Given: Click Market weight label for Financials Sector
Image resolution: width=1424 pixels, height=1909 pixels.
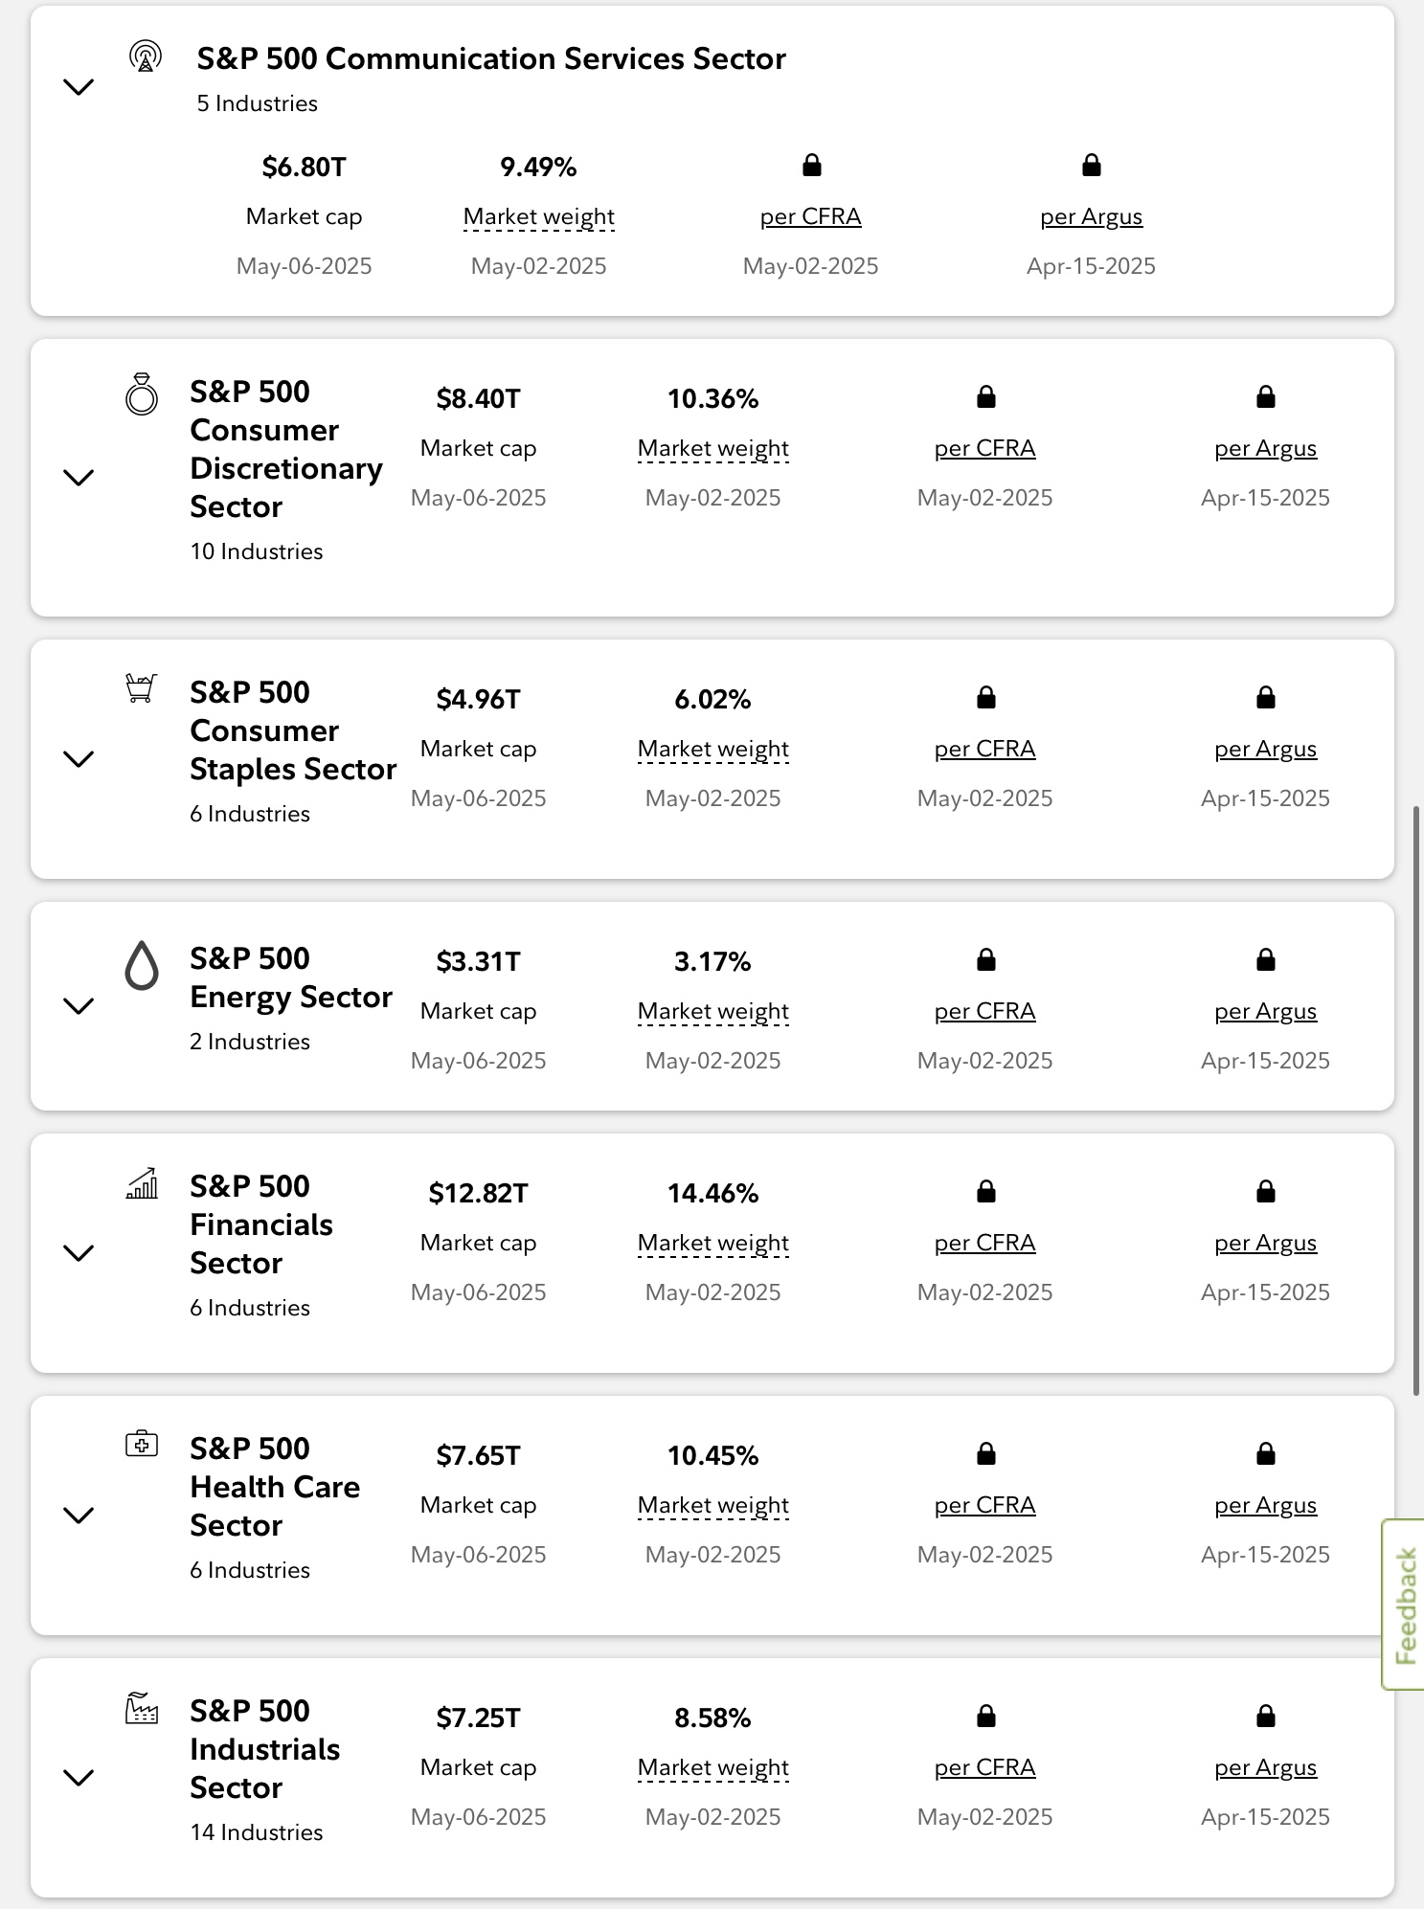Looking at the screenshot, I should pos(712,1243).
